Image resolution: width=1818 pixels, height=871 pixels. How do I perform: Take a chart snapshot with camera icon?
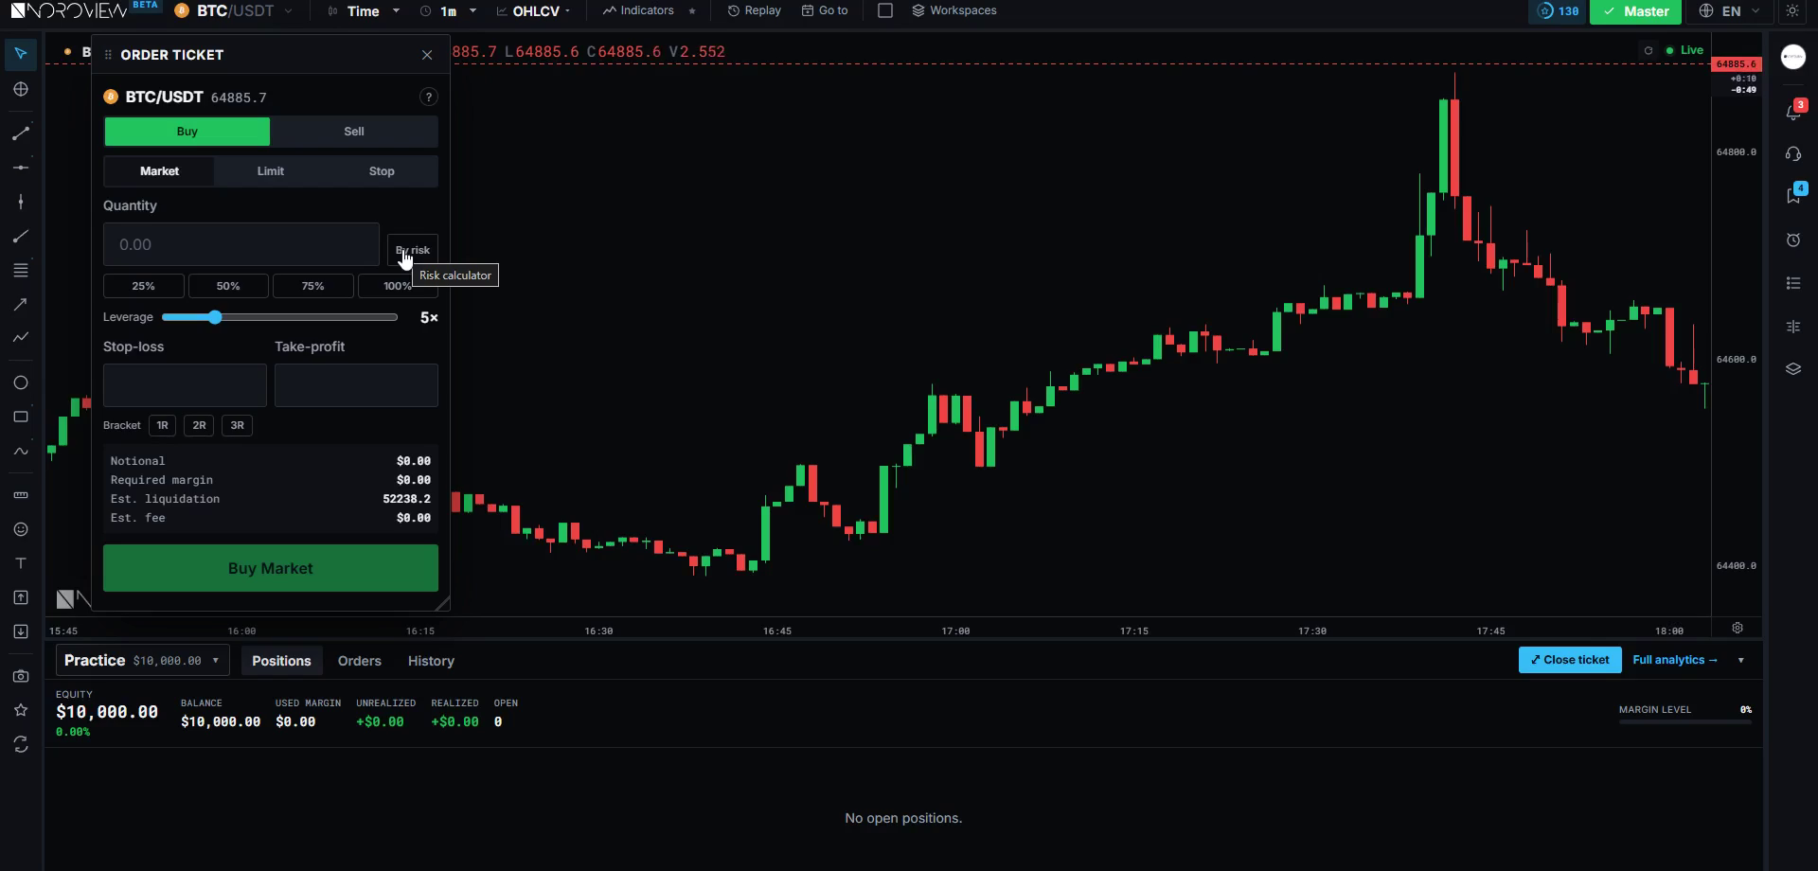tap(21, 676)
